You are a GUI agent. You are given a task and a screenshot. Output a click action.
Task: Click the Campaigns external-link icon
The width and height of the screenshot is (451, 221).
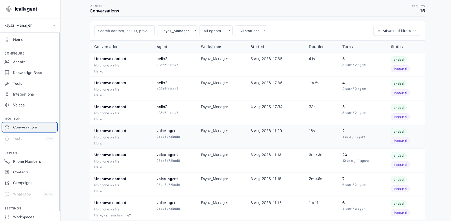click(7, 183)
